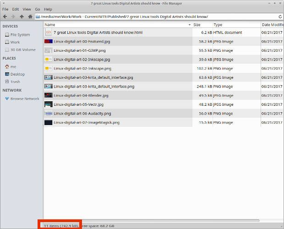Open the window menu arrow in the title bar
Image resolution: width=284 pixels, height=229 pixels.
pyautogui.click(x=4, y=3)
